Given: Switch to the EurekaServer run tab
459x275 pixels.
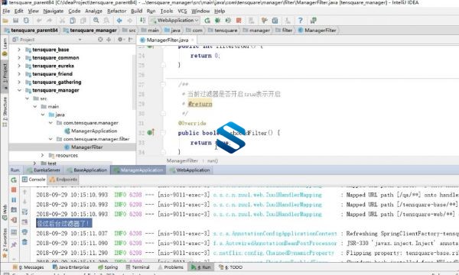Looking at the screenshot, I should click(44, 170).
